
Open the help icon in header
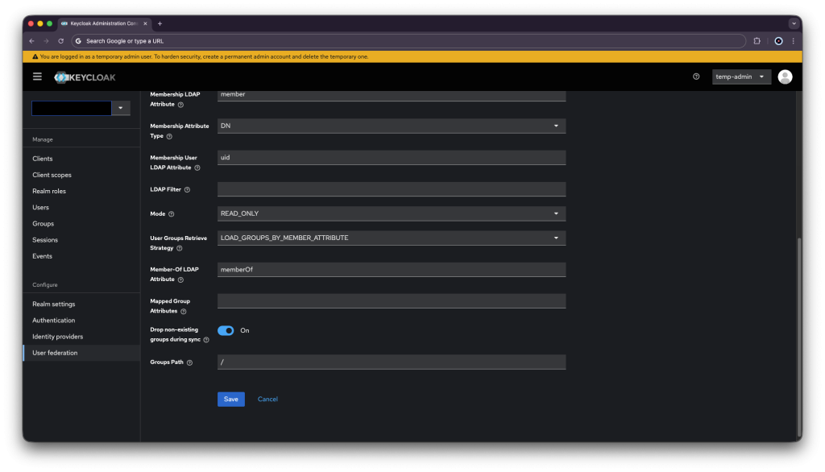coord(696,77)
